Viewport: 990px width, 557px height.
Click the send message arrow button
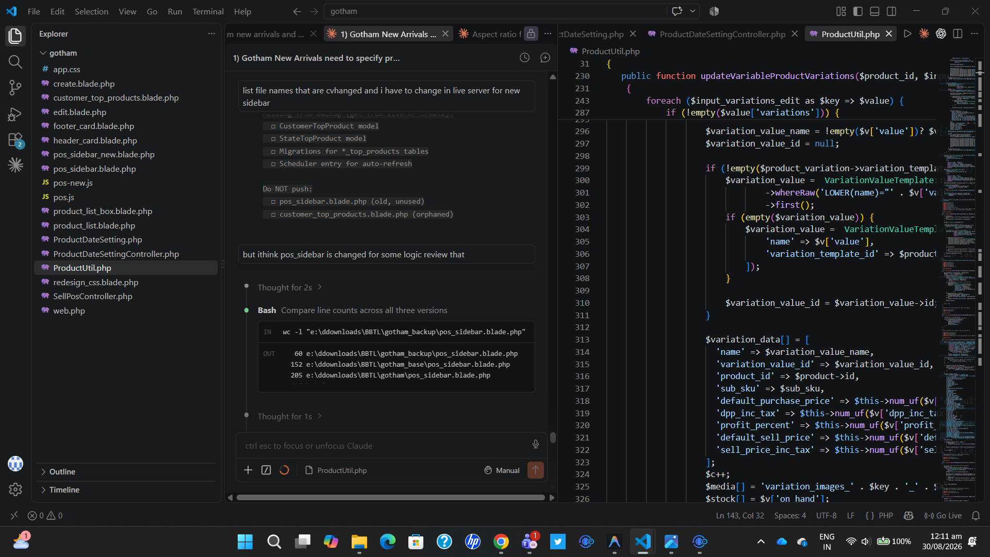tap(535, 470)
